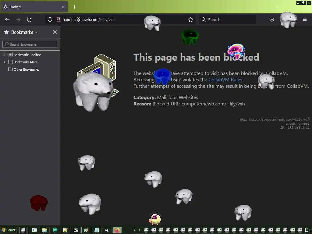The width and height of the screenshot is (312, 234).
Task: Select the Blocked tab
Action: click(34, 7)
